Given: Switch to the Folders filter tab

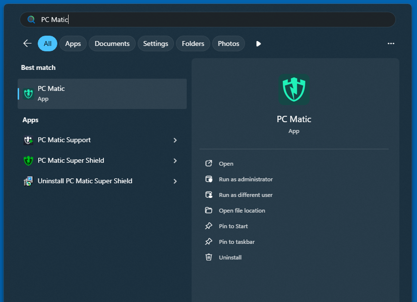Looking at the screenshot, I should (193, 43).
